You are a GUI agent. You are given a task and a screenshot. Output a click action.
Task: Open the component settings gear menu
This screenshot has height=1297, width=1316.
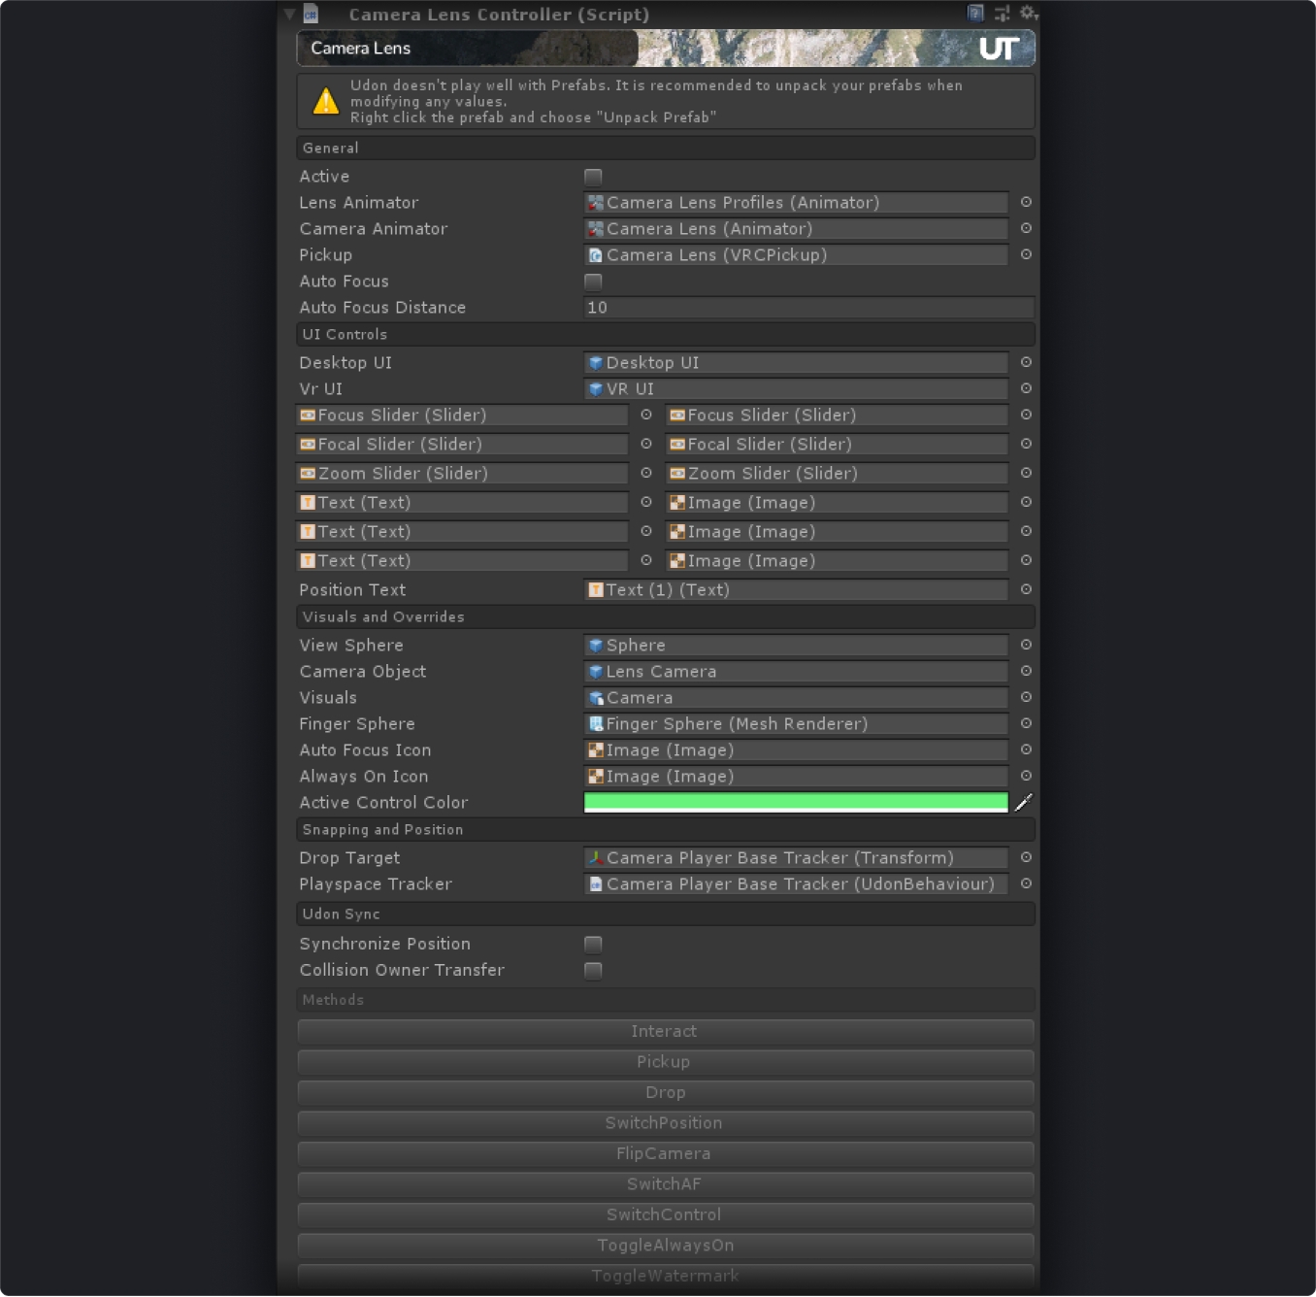tap(1028, 13)
